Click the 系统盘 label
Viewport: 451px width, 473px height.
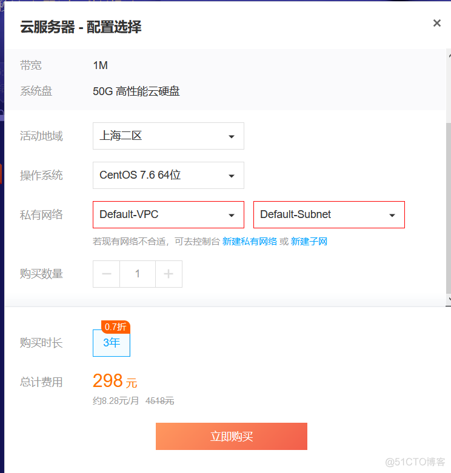pyautogui.click(x=36, y=91)
